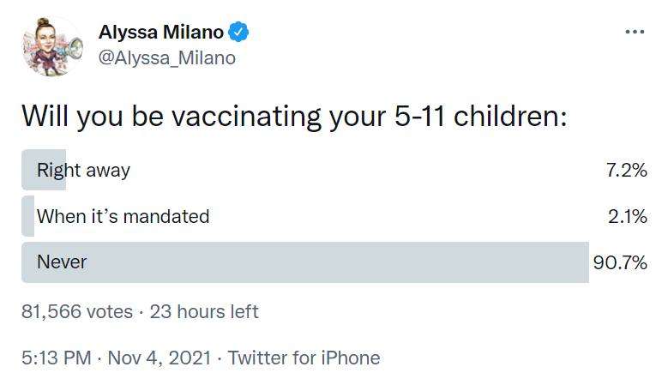Click the 90.7% poll result

coord(620,262)
